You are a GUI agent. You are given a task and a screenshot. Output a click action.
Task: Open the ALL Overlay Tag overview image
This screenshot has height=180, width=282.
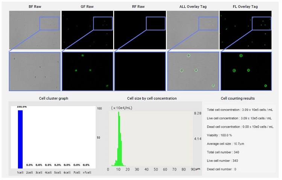(193, 30)
